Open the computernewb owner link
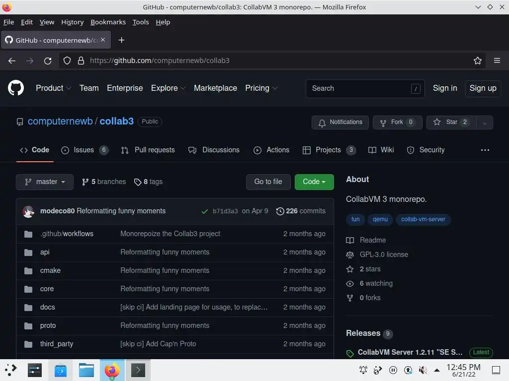The height and width of the screenshot is (381, 509). coord(60,121)
